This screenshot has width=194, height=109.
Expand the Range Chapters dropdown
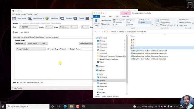pos(64,27)
